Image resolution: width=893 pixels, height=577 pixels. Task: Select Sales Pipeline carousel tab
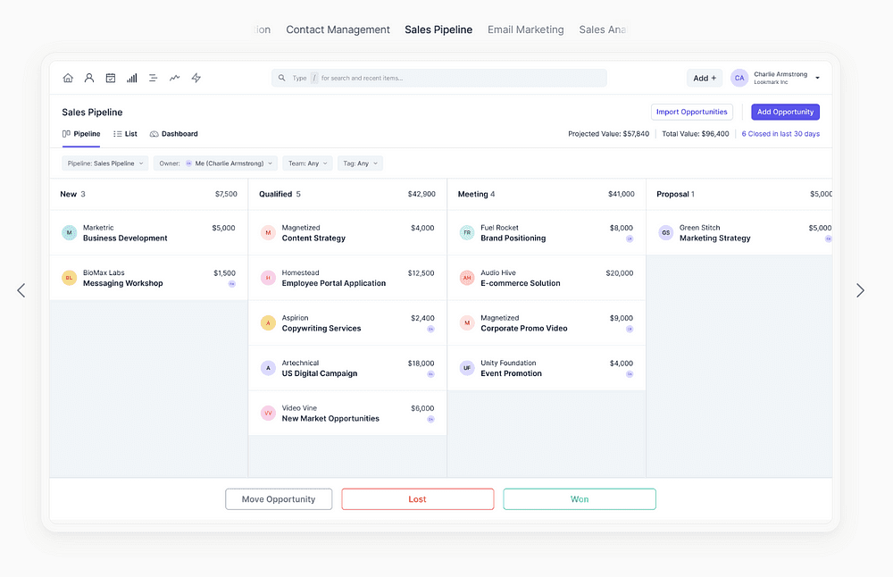[438, 29]
